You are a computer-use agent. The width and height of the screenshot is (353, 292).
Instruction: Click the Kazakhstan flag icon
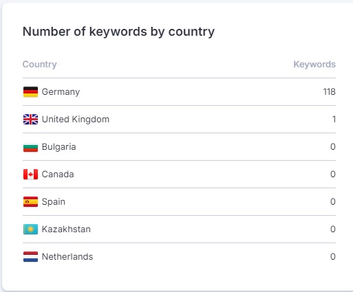[x=30, y=229]
